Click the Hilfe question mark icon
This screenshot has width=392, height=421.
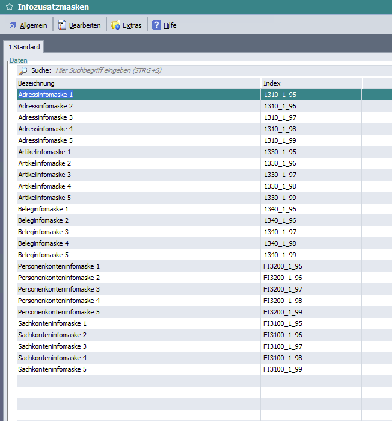pos(156,25)
